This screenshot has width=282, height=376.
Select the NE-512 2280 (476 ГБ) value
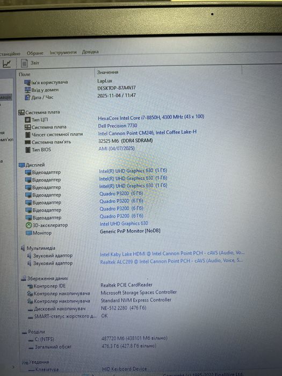124,308
